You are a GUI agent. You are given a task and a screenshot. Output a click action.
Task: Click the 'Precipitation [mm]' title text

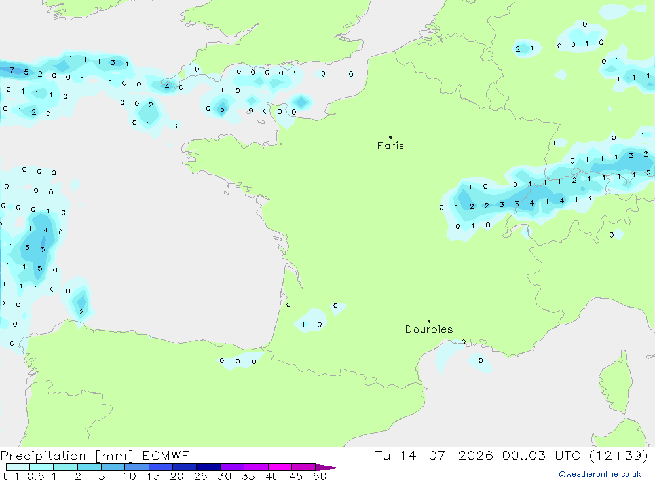coord(67,456)
